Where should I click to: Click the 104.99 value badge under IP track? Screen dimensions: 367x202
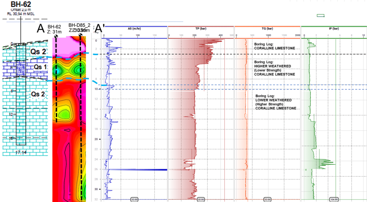(334, 199)
